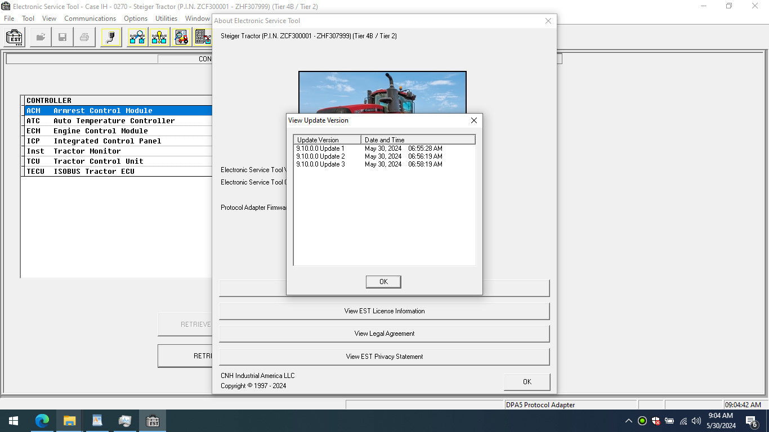Launch Microsoft Edge from the taskbar
This screenshot has width=769, height=432.
42,421
